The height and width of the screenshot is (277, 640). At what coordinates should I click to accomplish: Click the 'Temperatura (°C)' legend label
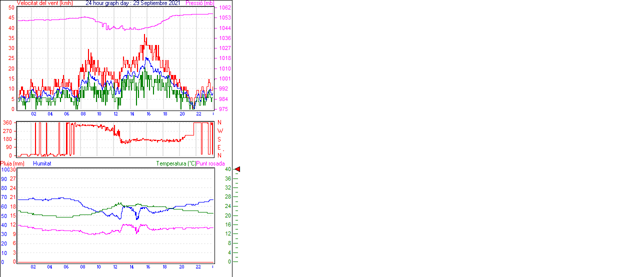pos(176,163)
